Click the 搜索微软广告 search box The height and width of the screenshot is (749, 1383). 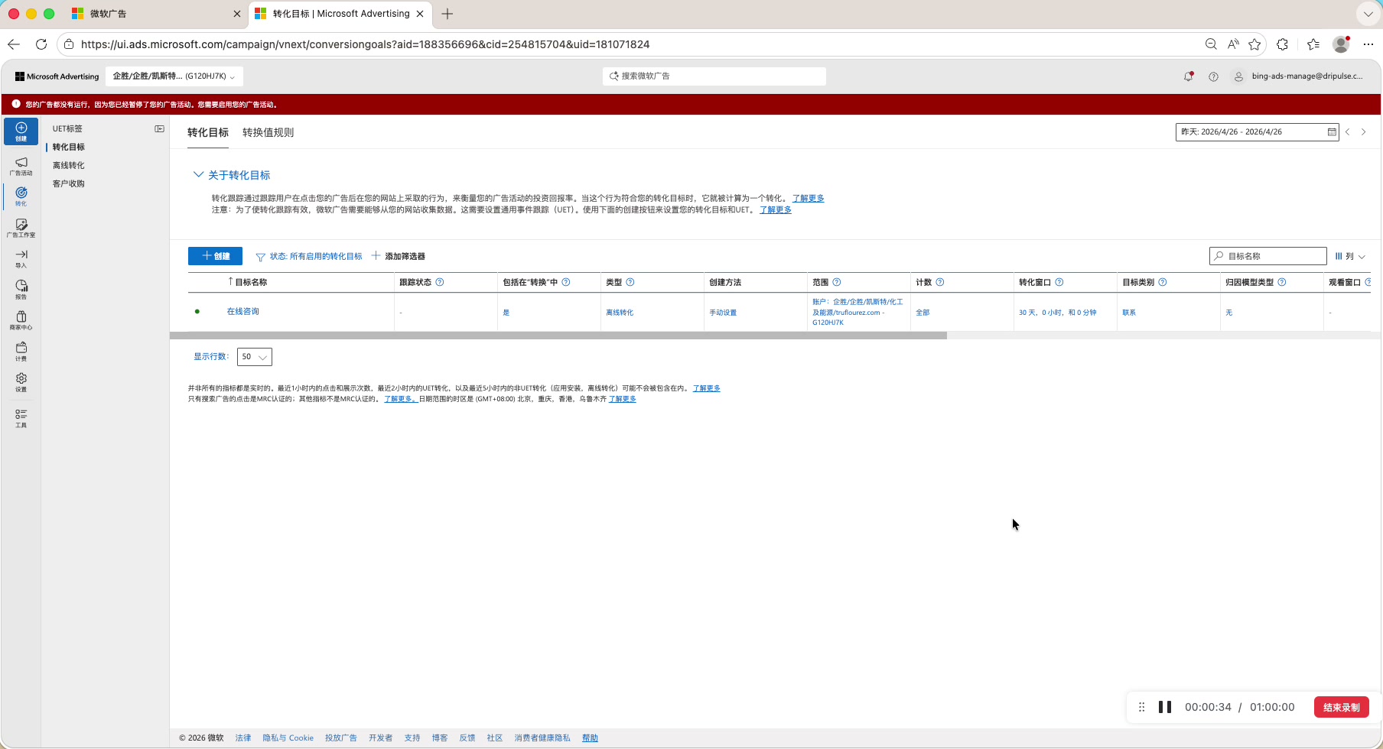714,76
